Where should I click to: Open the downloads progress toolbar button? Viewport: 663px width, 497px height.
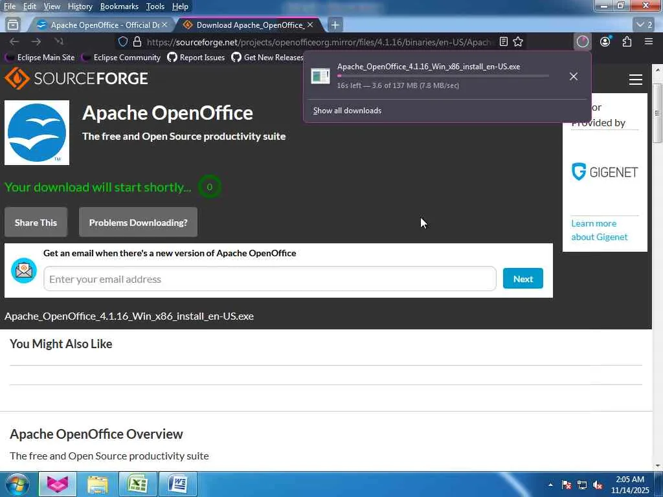point(583,41)
